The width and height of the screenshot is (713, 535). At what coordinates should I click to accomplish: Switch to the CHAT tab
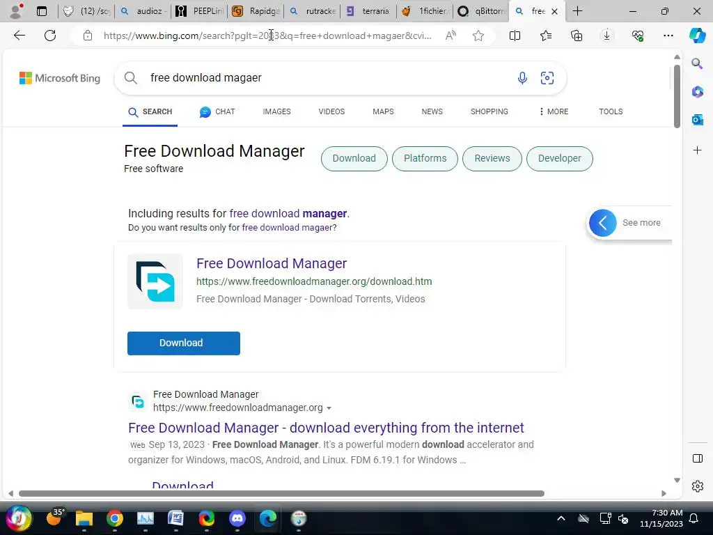coord(217,111)
